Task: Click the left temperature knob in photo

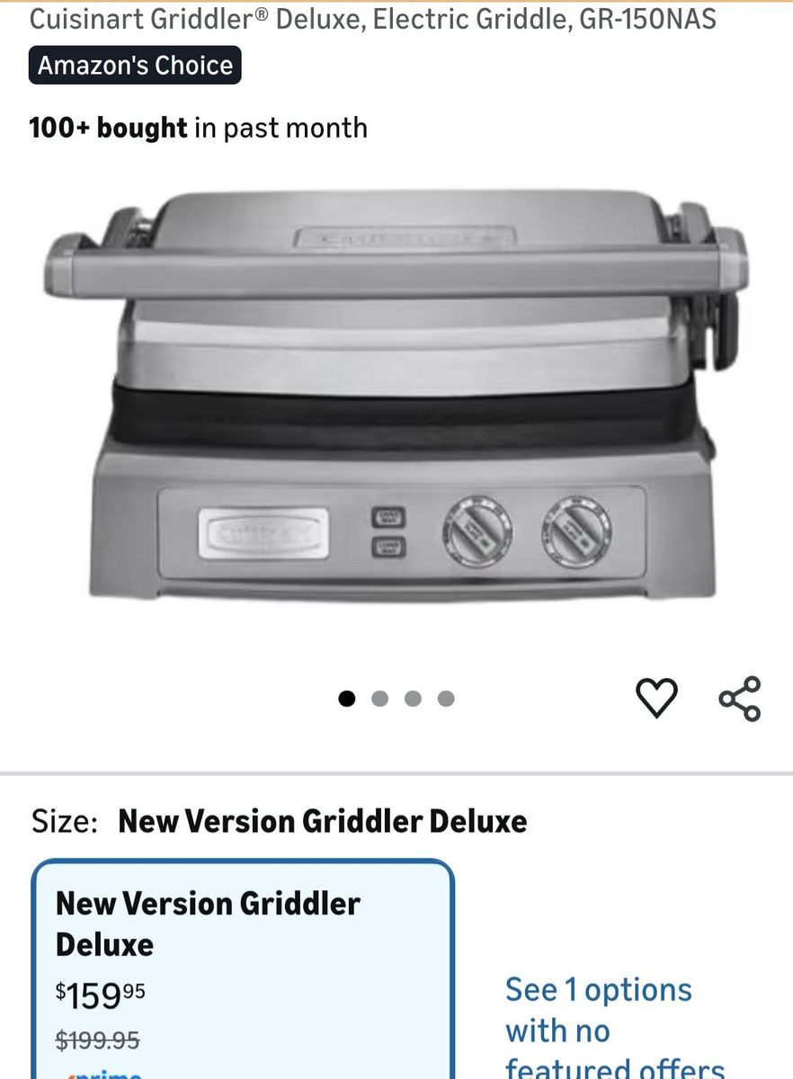Action: coord(477,531)
